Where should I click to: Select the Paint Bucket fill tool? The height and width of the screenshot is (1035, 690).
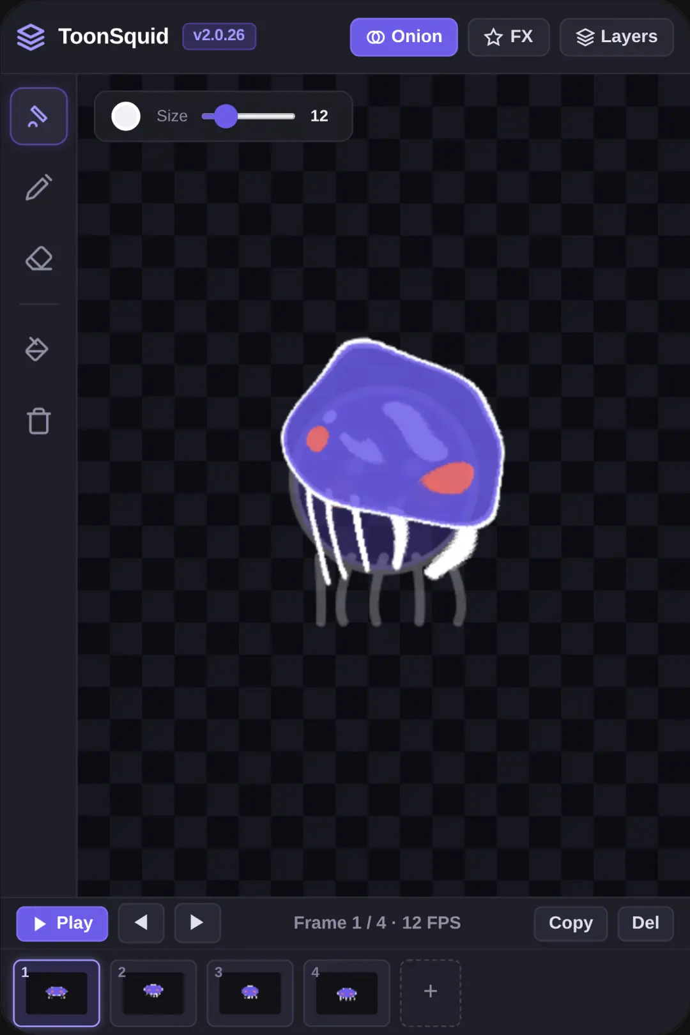click(36, 349)
